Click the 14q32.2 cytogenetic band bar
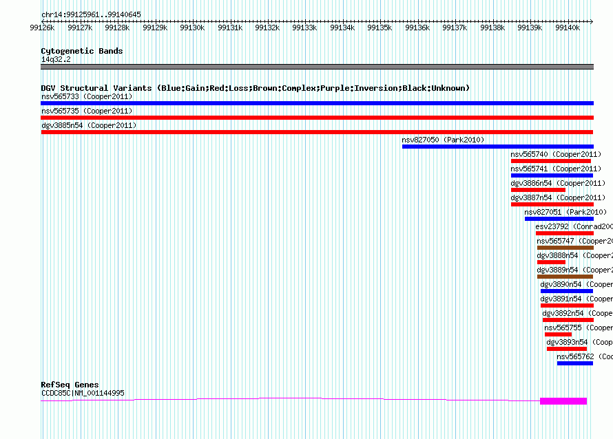This screenshot has height=439, width=613. click(x=317, y=67)
